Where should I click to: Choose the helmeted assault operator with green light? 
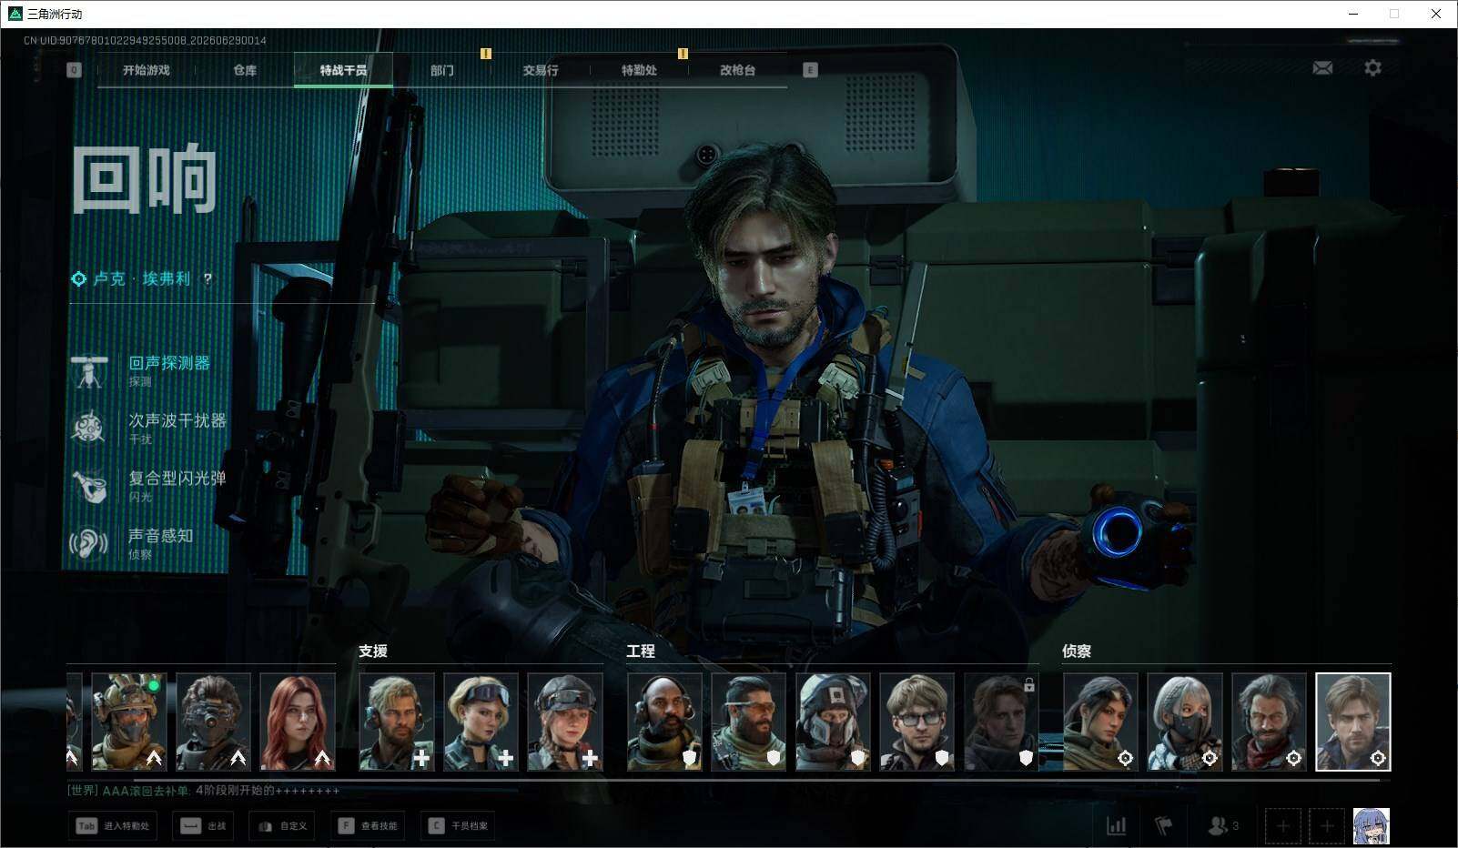tap(128, 722)
